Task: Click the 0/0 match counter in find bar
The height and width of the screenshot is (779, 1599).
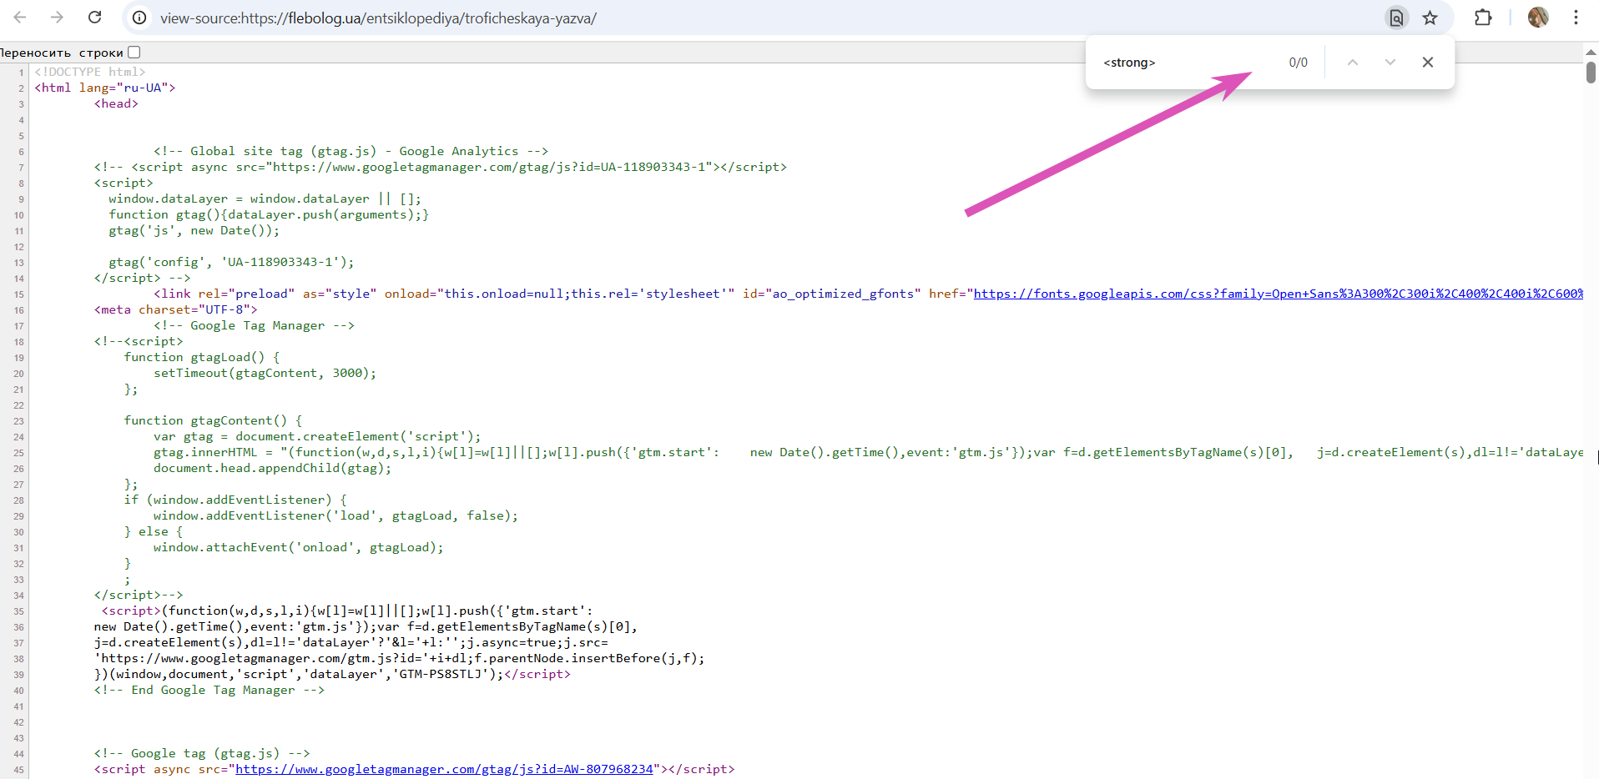Action: (x=1299, y=63)
